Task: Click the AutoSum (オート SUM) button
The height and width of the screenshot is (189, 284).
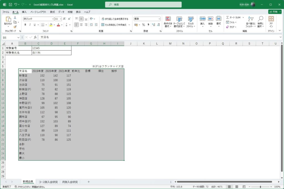Action: click(233, 17)
